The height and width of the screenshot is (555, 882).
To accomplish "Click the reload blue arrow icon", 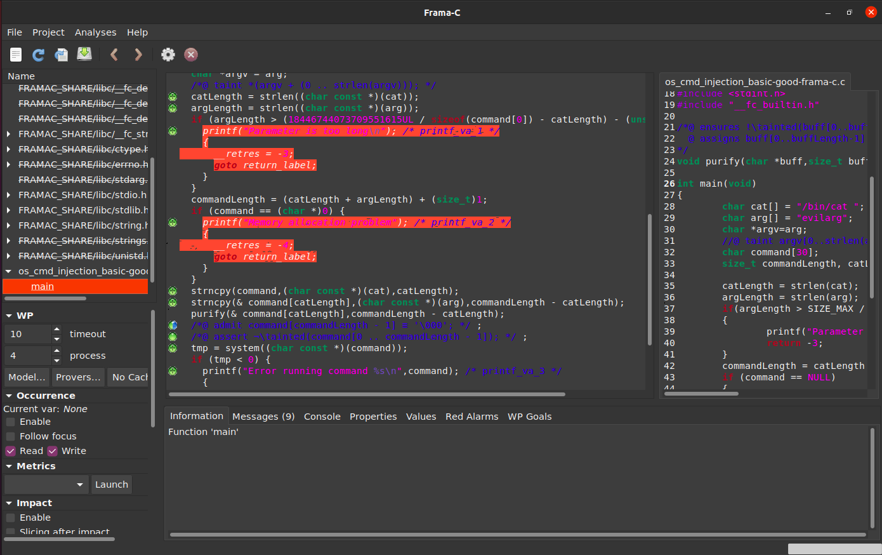I will click(x=38, y=55).
